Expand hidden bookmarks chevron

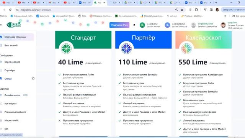pyautogui.click(x=225, y=16)
